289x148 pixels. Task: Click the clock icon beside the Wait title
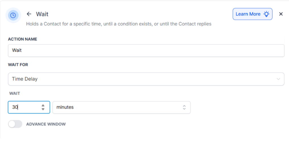13,15
